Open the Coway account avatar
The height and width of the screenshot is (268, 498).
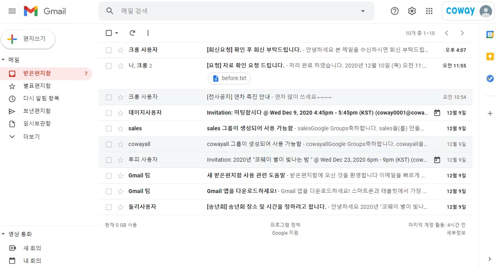click(486, 11)
